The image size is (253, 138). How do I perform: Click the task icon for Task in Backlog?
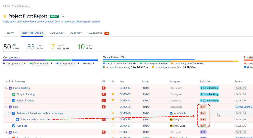coord(14,101)
